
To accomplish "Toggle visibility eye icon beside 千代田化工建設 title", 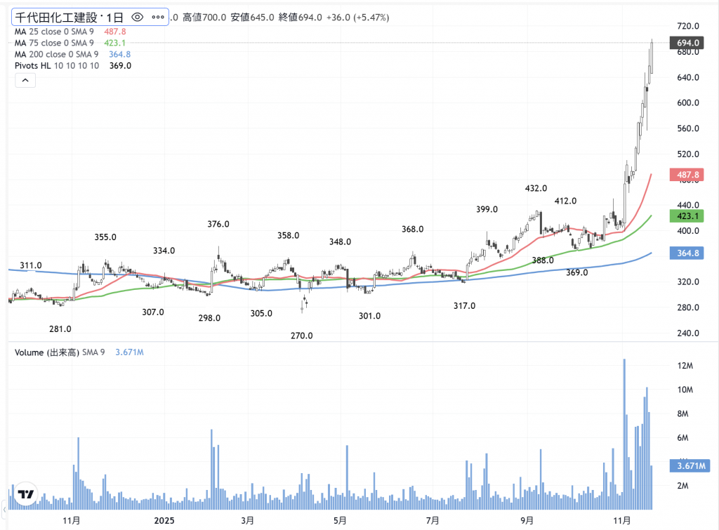I will point(137,17).
